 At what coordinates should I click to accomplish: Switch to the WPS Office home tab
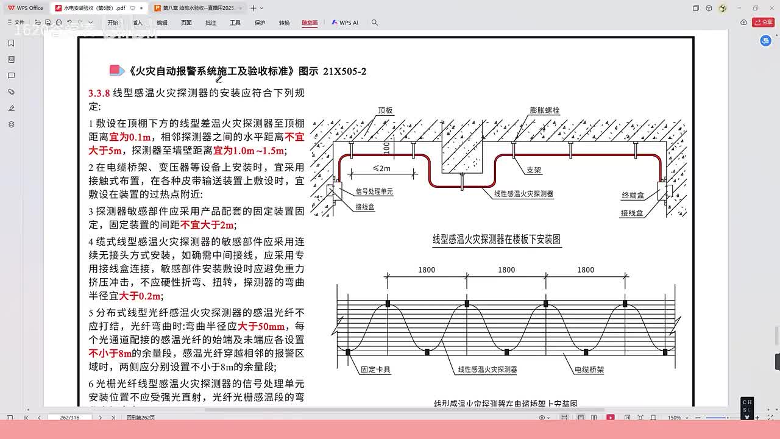[26, 8]
